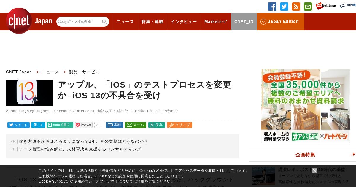Open the RSS feed icon
The image size is (356, 187).
(296, 7)
